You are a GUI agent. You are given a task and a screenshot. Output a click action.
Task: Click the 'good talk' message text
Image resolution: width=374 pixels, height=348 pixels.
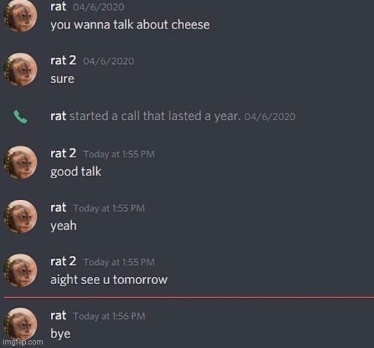(76, 172)
